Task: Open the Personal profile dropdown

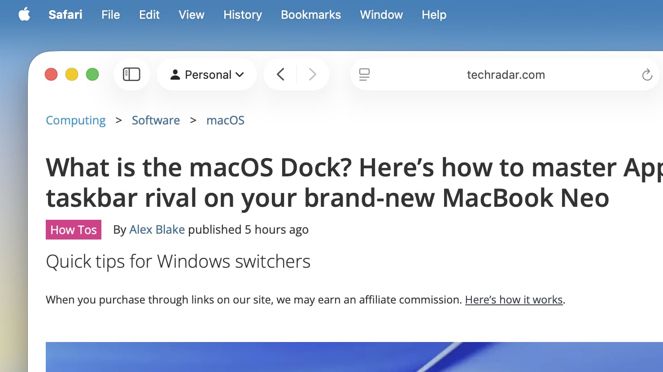Action: (207, 74)
